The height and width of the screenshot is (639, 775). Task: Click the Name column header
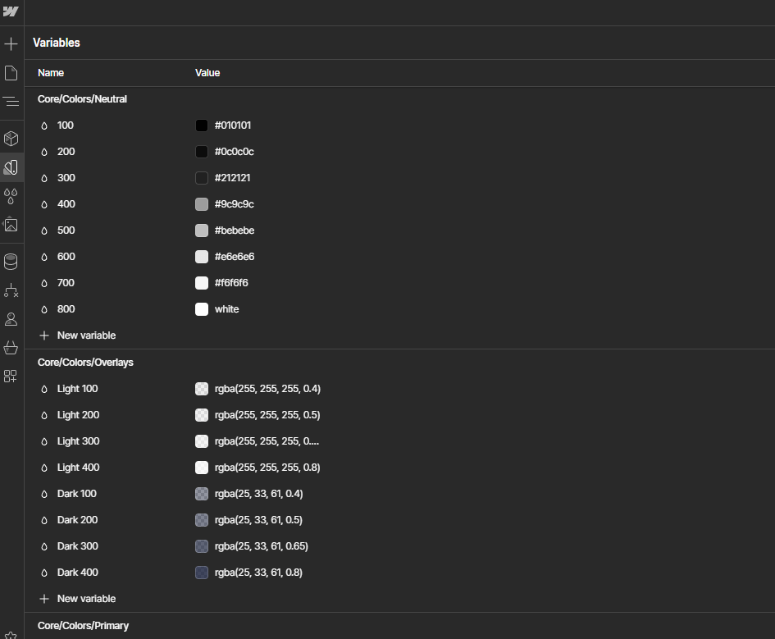[x=50, y=72]
